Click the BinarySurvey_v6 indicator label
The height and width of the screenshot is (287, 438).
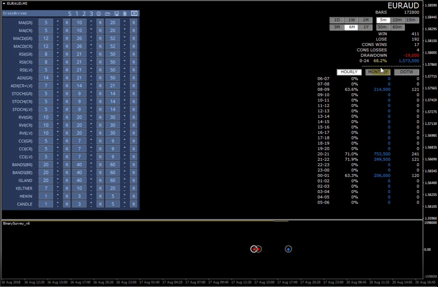16,223
